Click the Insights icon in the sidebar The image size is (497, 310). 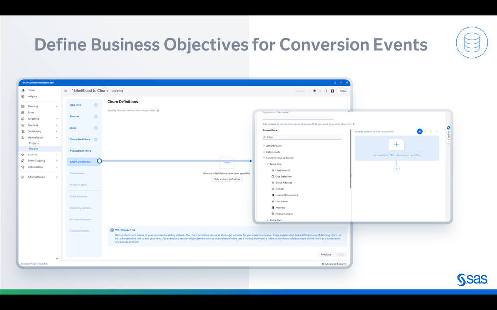point(23,96)
